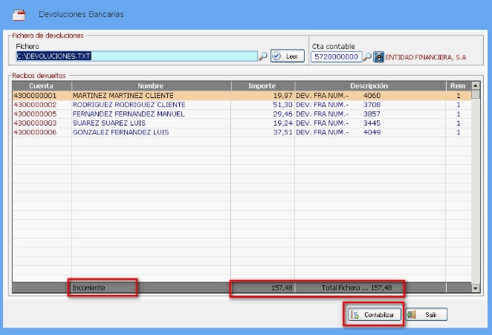The width and height of the screenshot is (492, 335).
Task: Click the Contabilizar button
Action: [x=375, y=314]
